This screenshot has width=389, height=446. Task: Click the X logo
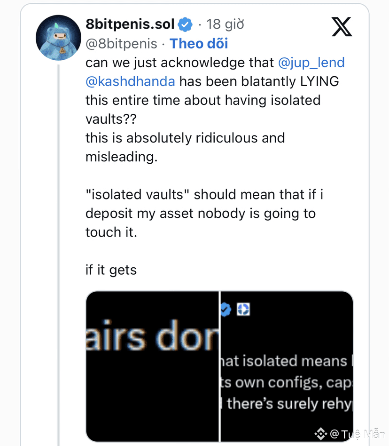click(342, 26)
